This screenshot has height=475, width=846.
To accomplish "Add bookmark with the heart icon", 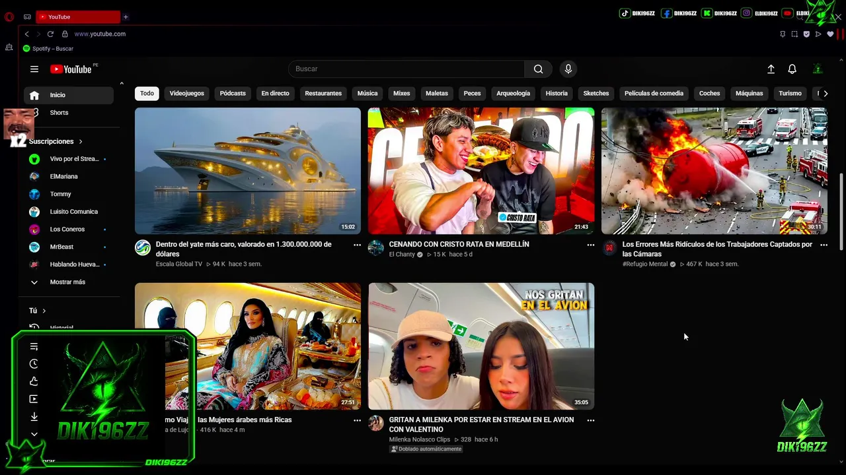I will (830, 34).
